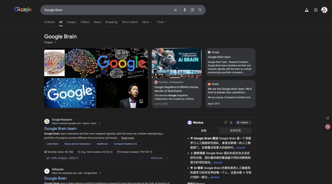Select the Short videos tab
This screenshot has height=184, width=332.
[130, 22]
